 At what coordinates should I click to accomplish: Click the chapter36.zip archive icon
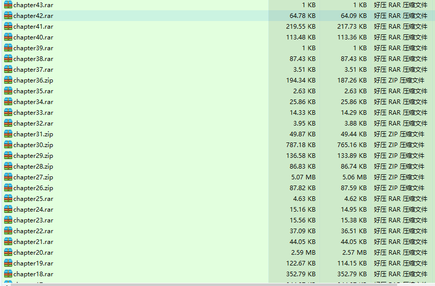click(8, 80)
